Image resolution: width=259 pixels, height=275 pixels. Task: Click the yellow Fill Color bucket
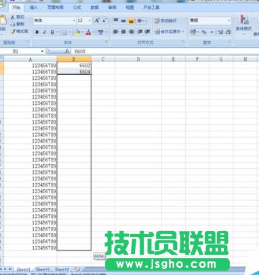point(77,32)
